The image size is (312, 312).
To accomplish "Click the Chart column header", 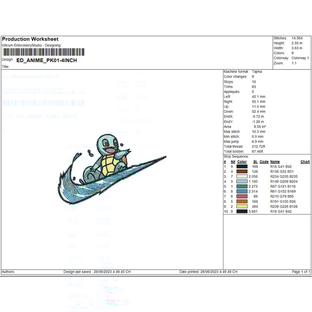I will pos(305,161).
